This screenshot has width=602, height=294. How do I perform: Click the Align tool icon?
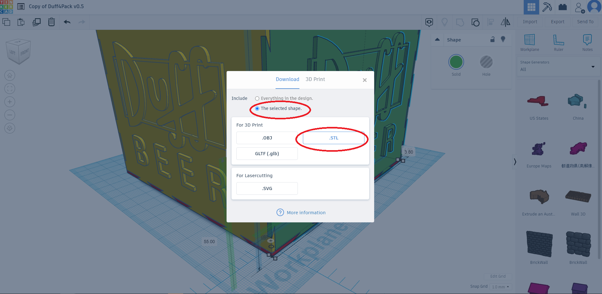click(x=490, y=22)
